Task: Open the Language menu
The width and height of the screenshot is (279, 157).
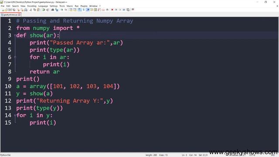Action: (43, 6)
